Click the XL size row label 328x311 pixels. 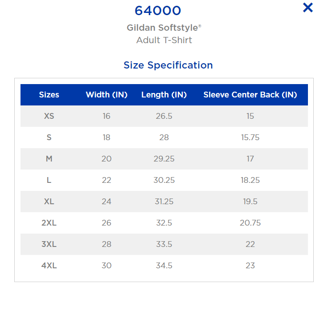[x=49, y=202]
